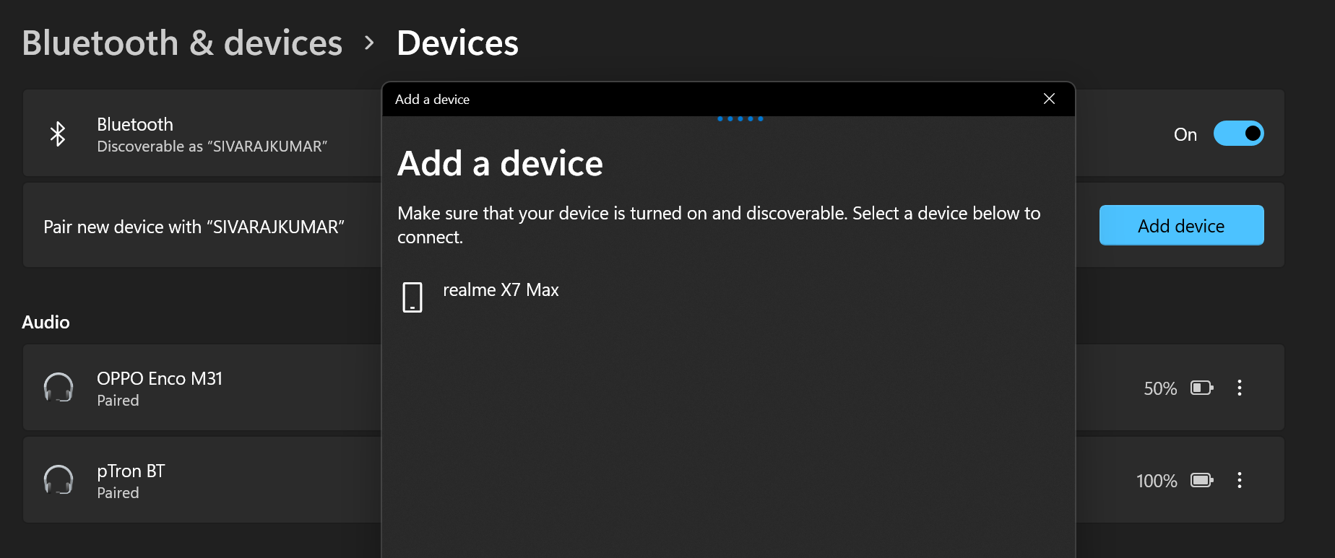Close the Add a device dialog
The width and height of the screenshot is (1335, 558).
click(x=1049, y=99)
